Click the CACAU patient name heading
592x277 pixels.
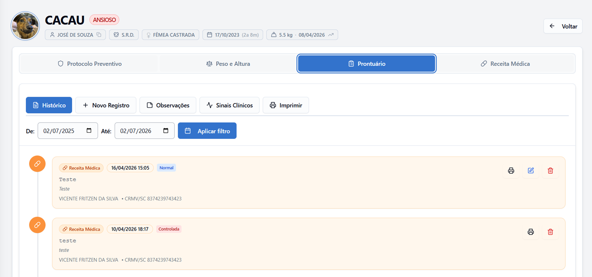[x=65, y=20]
